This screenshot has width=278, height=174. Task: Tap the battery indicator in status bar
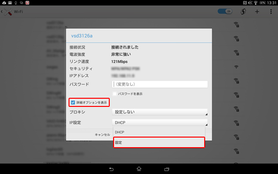click(x=262, y=3)
